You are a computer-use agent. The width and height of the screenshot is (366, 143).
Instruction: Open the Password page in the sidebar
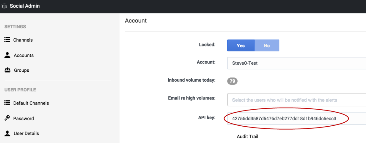pyautogui.click(x=23, y=118)
